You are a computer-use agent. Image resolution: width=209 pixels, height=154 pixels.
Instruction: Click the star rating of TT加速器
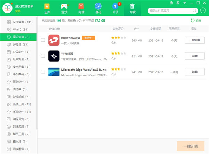[x=119, y=53]
